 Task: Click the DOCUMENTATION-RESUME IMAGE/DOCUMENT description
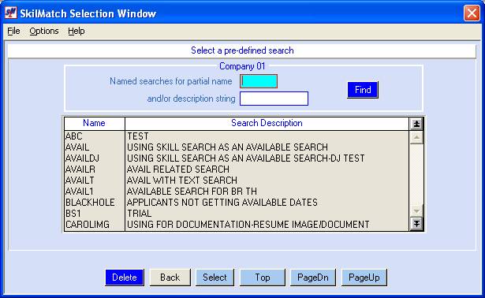pos(248,225)
